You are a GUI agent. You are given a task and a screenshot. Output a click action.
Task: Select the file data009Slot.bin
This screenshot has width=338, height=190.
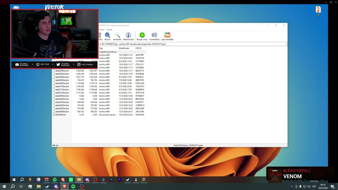coord(62,83)
